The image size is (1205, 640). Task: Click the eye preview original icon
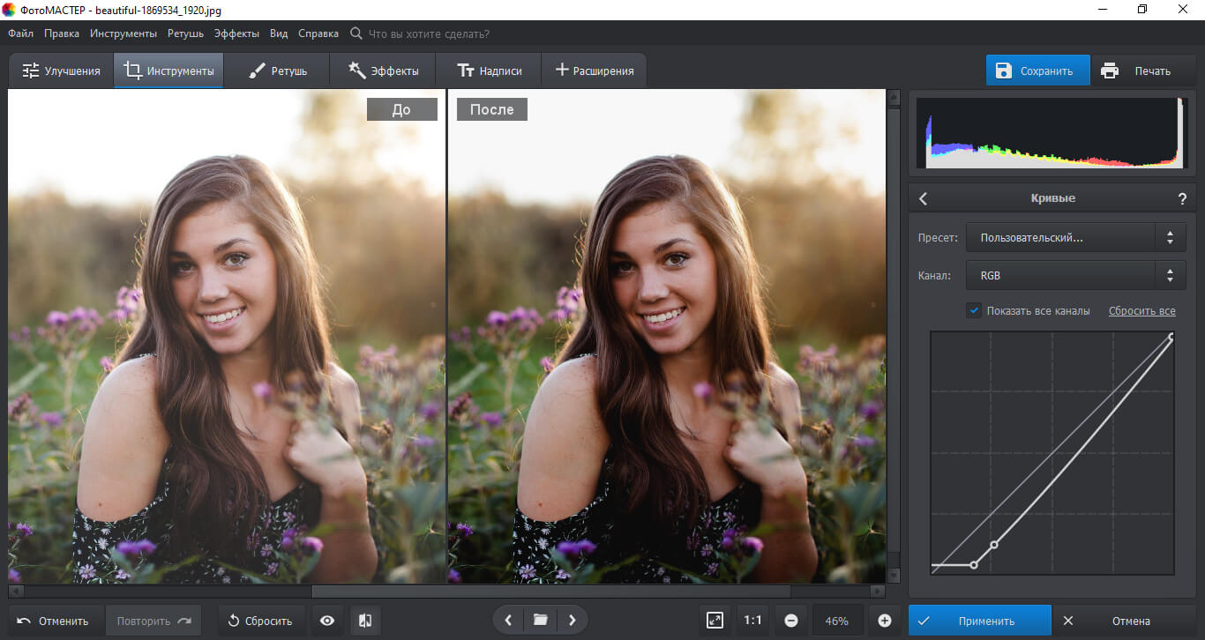click(327, 621)
